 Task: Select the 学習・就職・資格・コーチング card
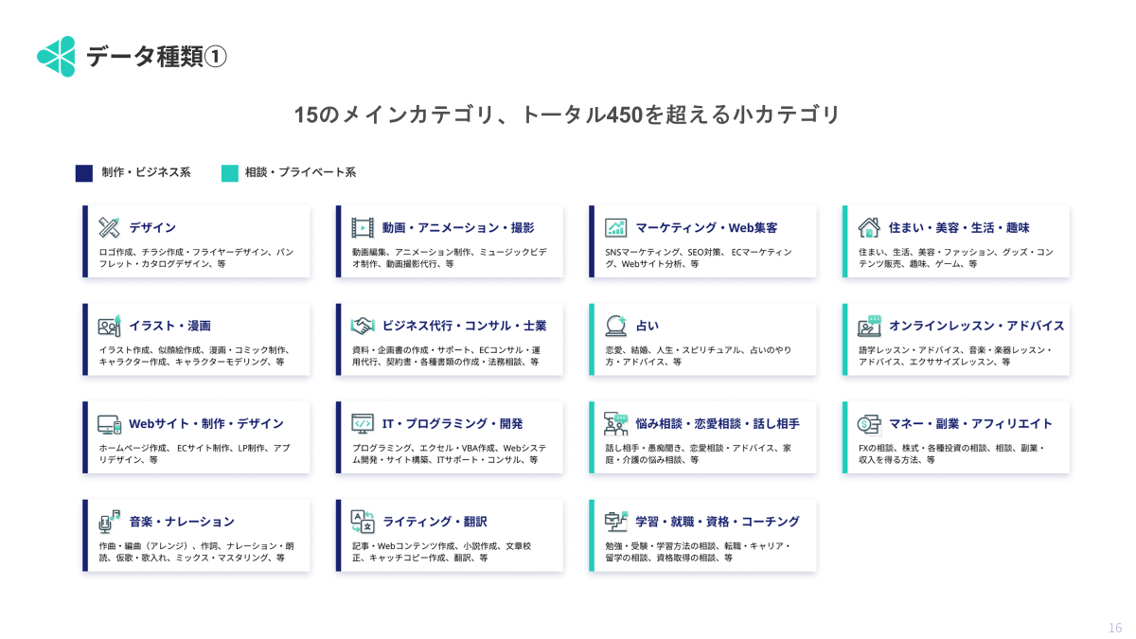point(701,535)
